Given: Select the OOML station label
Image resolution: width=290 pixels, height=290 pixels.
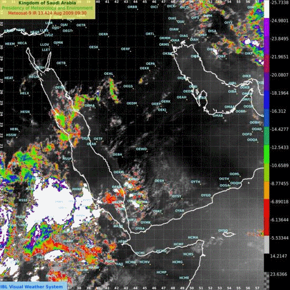Looking at the screenshot, I should [x=235, y=174].
